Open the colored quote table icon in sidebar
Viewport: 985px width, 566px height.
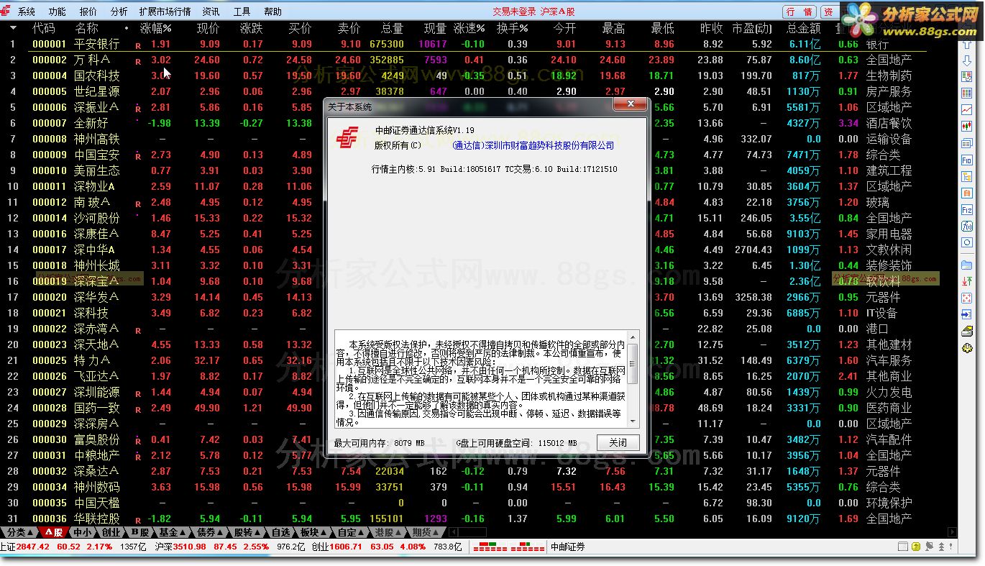coord(966,93)
